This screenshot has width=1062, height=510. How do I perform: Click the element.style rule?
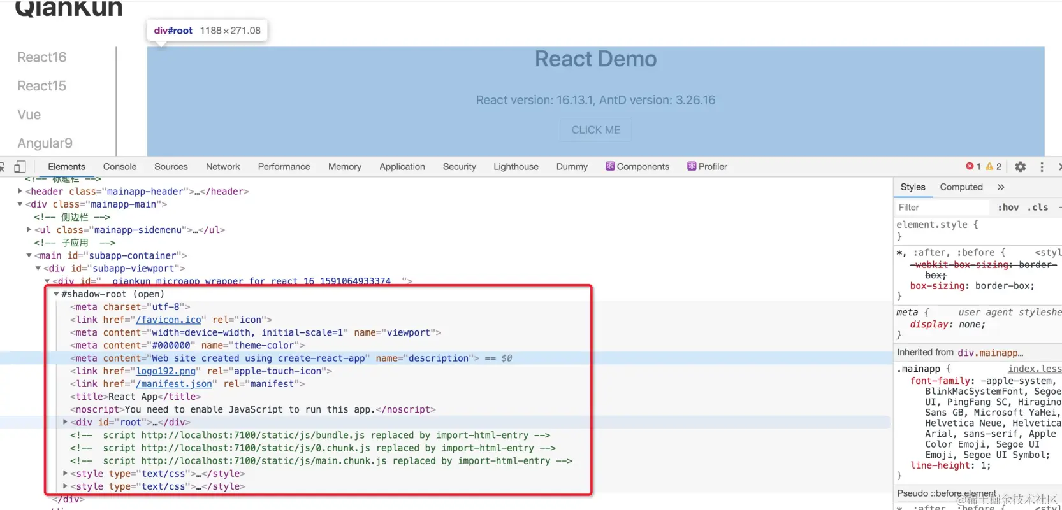click(x=937, y=225)
